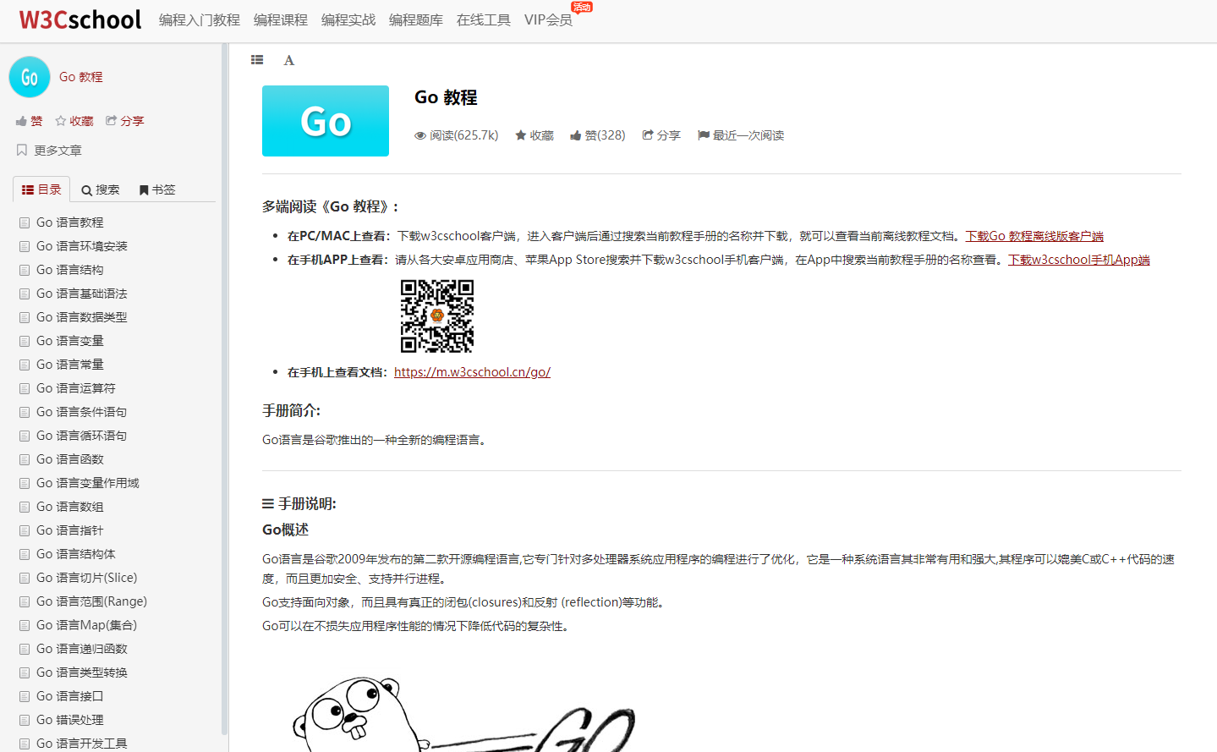The height and width of the screenshot is (752, 1217).
Task: Click 分享 beside the title stats
Action: tap(661, 135)
